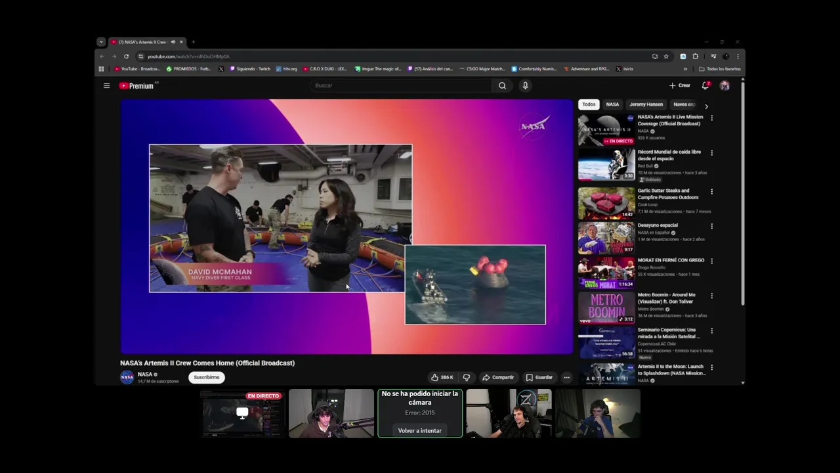Open Chrome extensions puzzle icon
The image size is (840, 473).
[696, 56]
